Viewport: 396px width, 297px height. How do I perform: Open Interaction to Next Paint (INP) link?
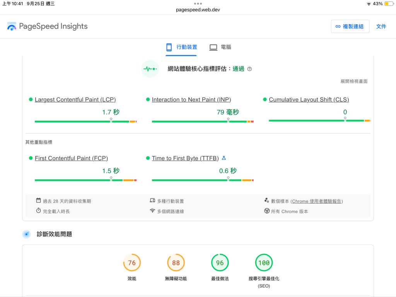tap(191, 100)
